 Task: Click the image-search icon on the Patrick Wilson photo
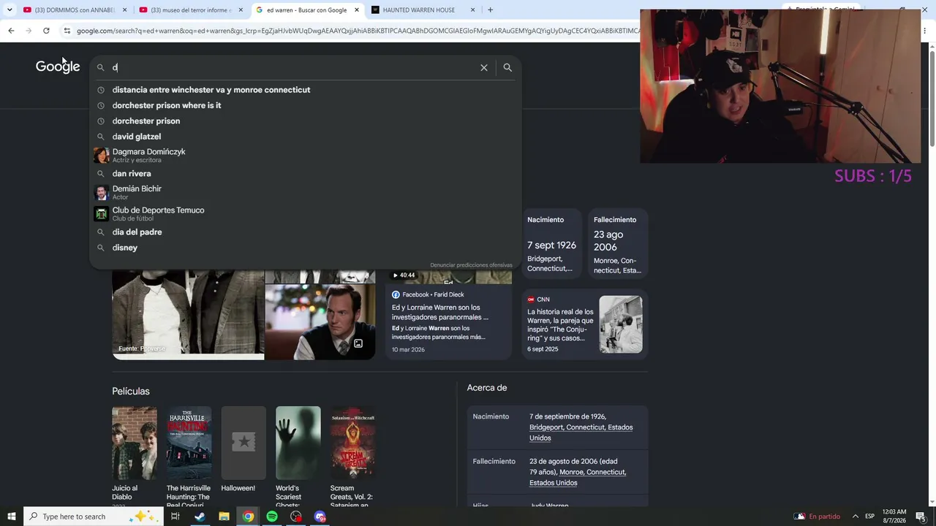[x=358, y=343]
